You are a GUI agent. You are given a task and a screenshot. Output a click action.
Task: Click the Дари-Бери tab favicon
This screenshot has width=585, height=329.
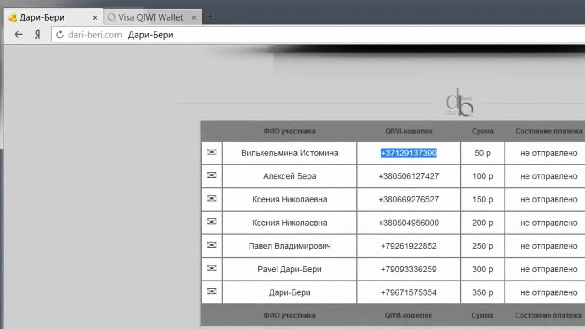coord(13,17)
